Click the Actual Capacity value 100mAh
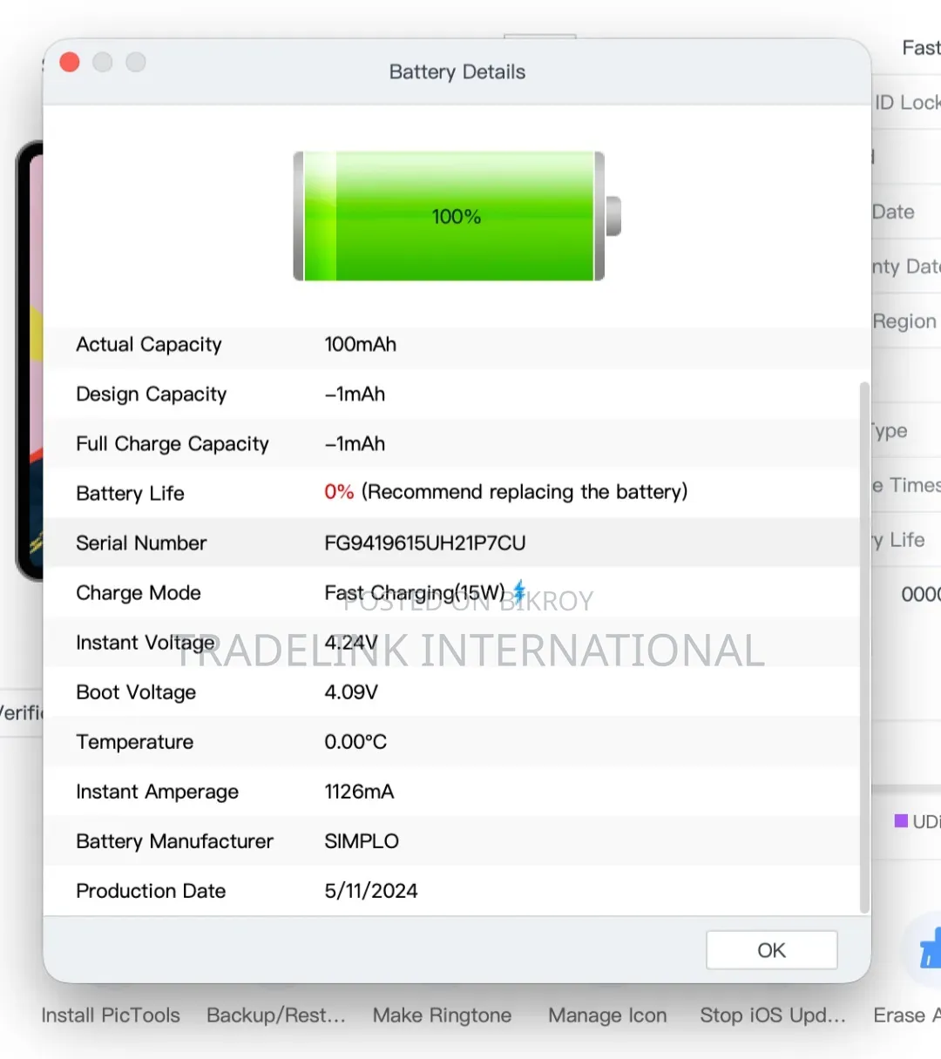The height and width of the screenshot is (1059, 941). [361, 345]
